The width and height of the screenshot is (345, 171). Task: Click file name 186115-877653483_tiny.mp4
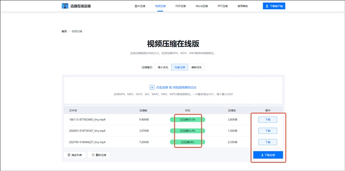coord(87,120)
